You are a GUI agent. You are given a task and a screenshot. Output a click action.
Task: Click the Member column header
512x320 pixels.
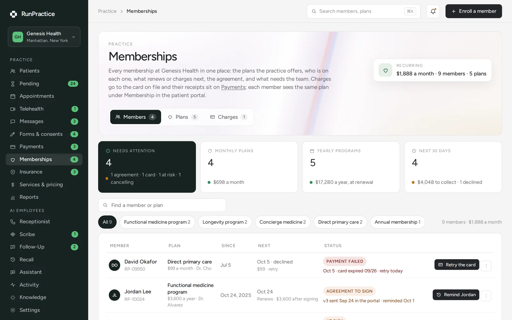coord(119,246)
